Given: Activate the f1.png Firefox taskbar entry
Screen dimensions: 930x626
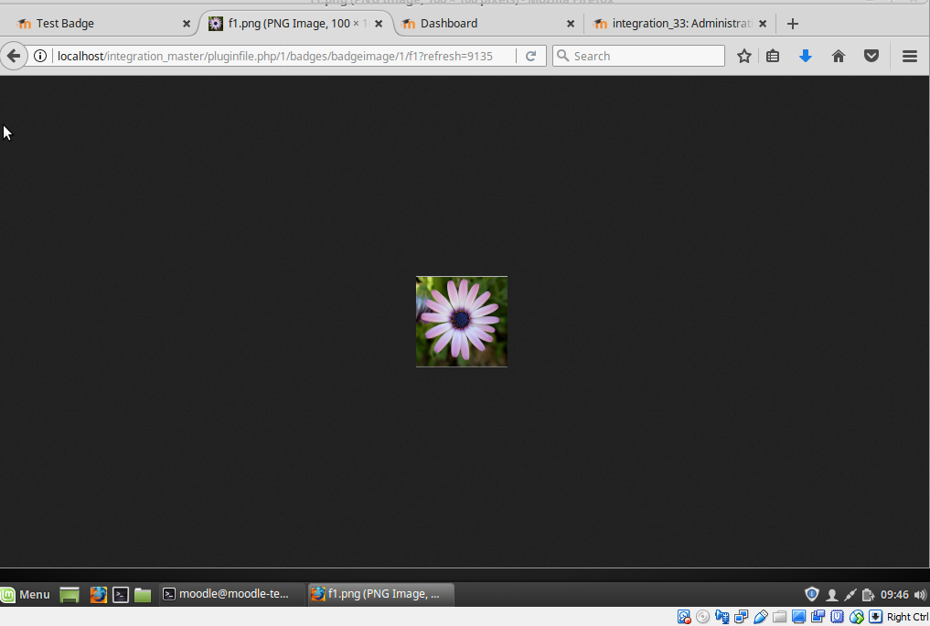Looking at the screenshot, I should pyautogui.click(x=381, y=594).
